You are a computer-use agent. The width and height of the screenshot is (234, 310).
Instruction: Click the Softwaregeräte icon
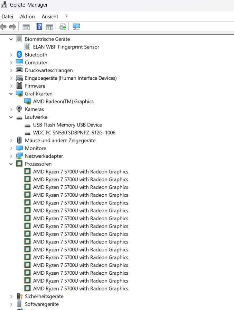(x=19, y=304)
